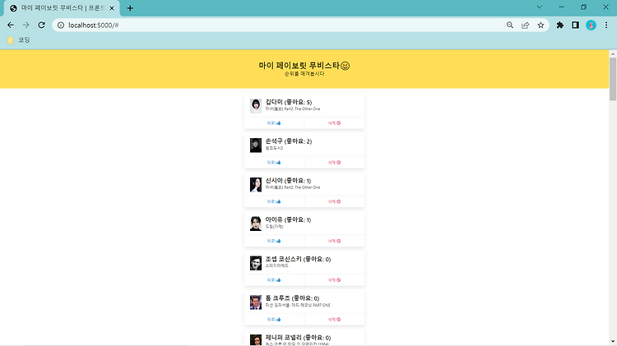Like 김다미 with the 위로 button
This screenshot has width=617, height=346.
coord(274,123)
